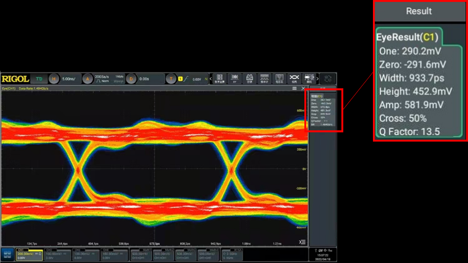Select the eye diagram tool icon
468x263 pixels.
point(294,79)
